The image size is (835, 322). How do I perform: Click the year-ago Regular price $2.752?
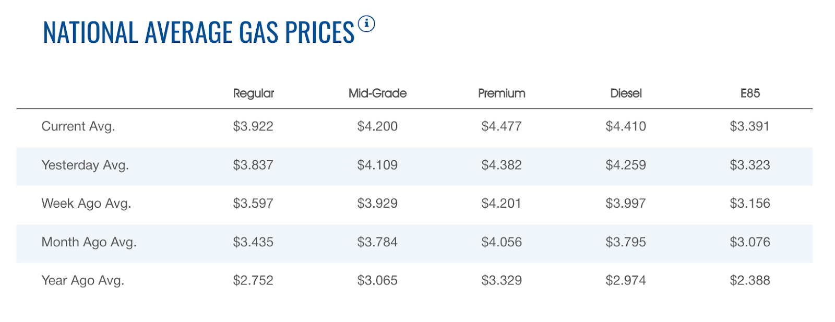click(x=253, y=280)
